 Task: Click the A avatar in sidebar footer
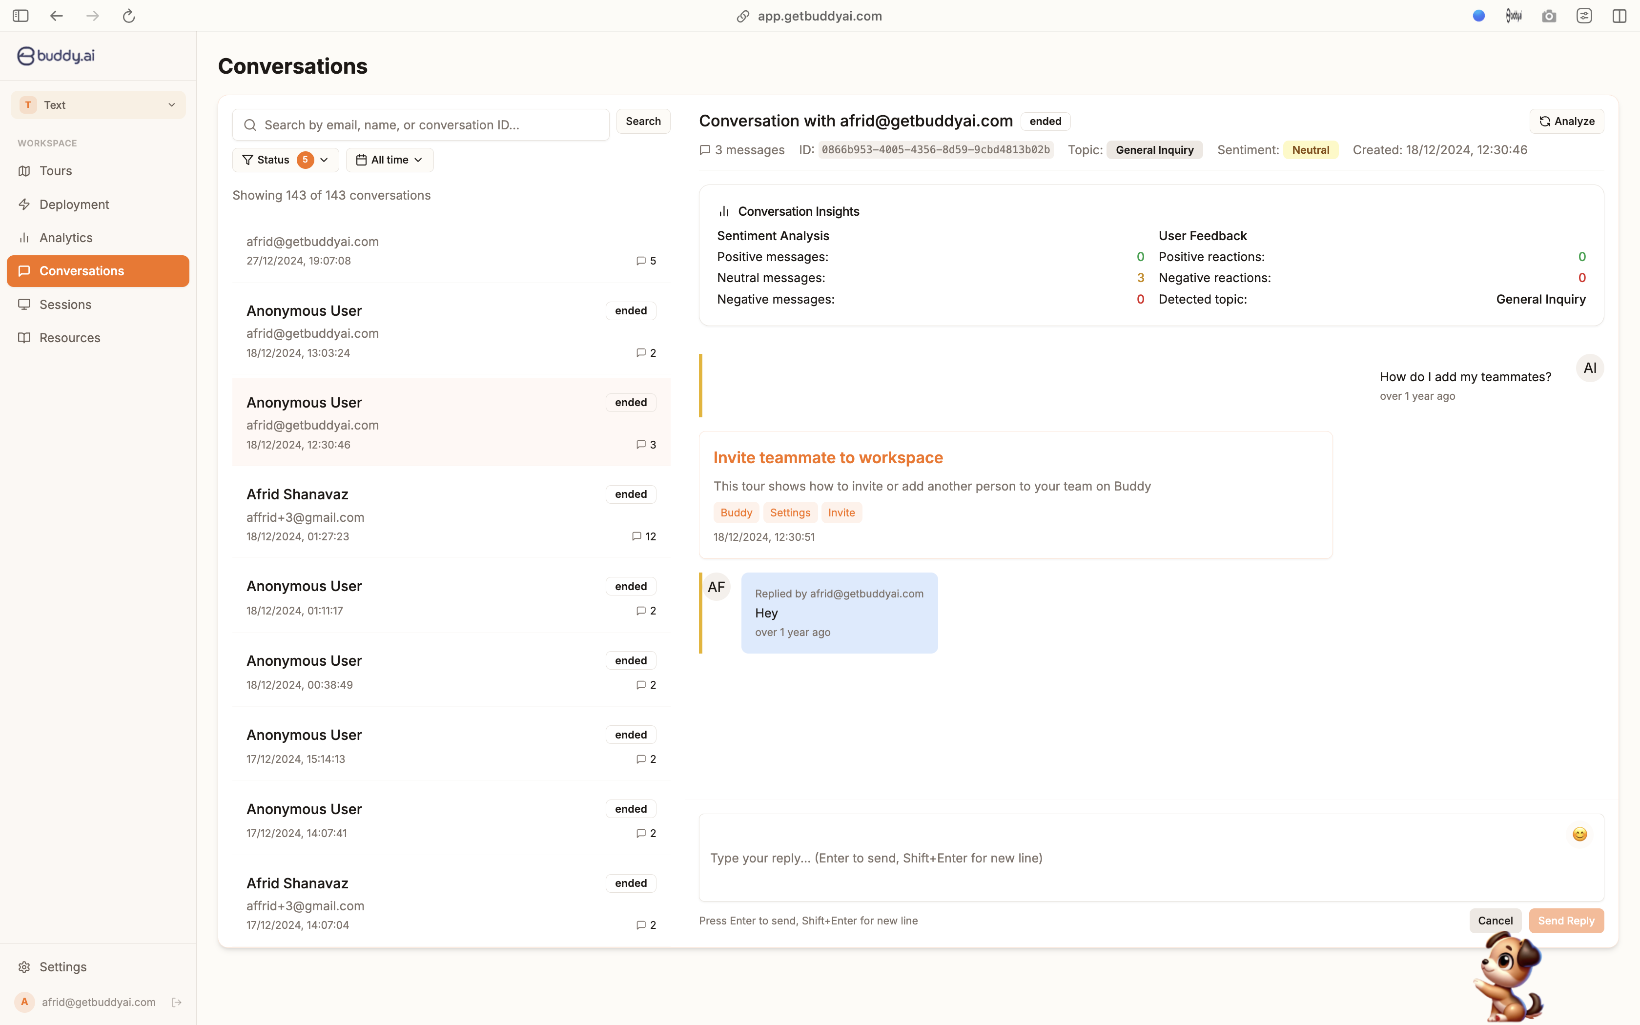coord(24,1002)
